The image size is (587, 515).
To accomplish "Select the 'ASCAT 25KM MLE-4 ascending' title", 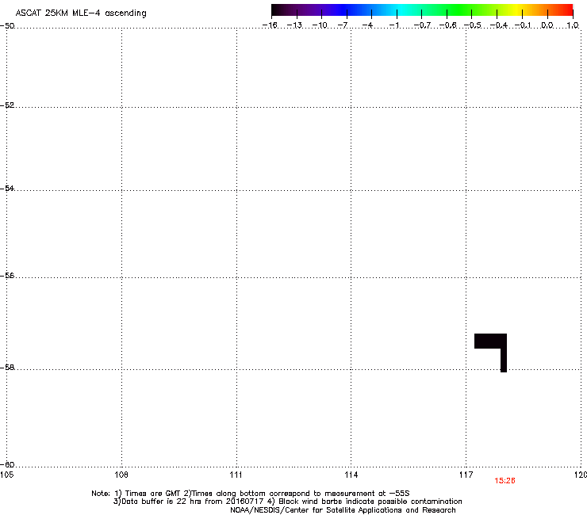I will [x=81, y=13].
